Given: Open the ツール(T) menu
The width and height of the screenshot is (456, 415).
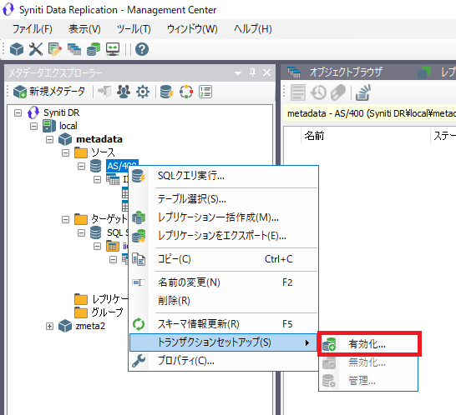Looking at the screenshot, I should (134, 29).
